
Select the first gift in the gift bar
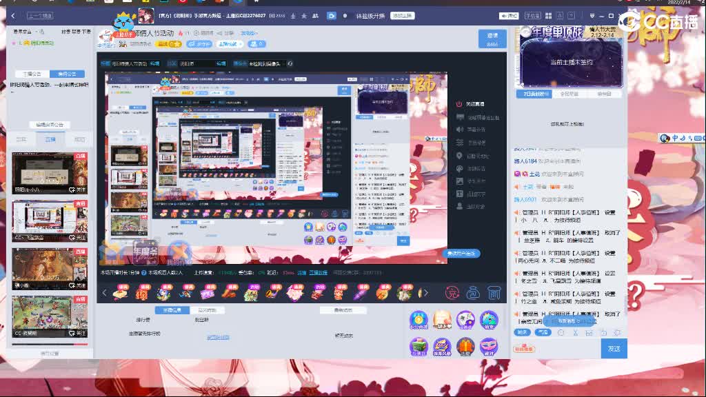[x=121, y=293]
